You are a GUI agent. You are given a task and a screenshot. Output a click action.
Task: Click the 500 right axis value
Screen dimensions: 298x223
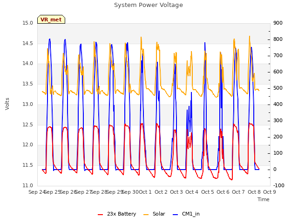pos(278,88)
